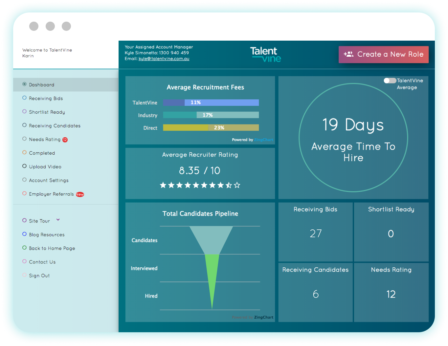The width and height of the screenshot is (448, 346).
Task: Click the green Interviewed funnel segment
Action: 212,281
